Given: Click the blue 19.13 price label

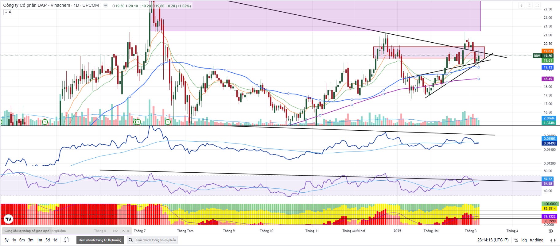Looking at the screenshot, I should tap(548, 67).
